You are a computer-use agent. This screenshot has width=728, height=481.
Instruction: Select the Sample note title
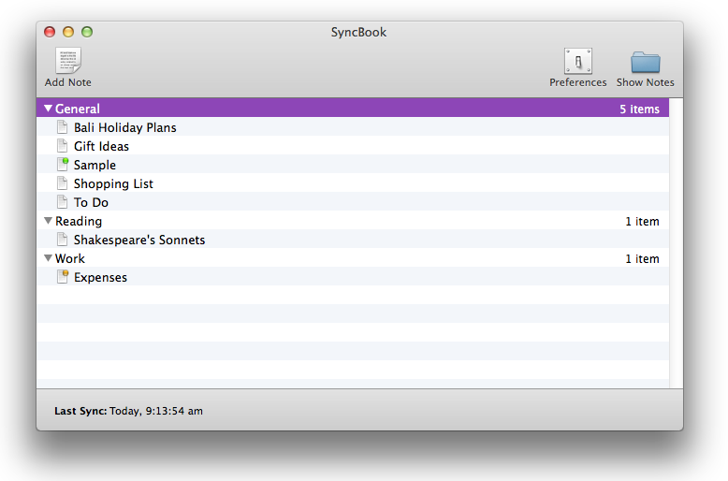coord(95,165)
